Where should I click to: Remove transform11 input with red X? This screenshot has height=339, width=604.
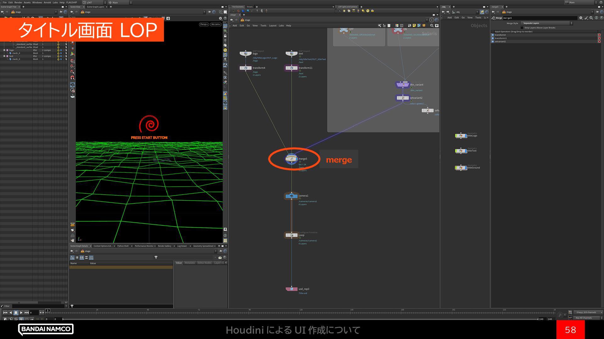click(x=599, y=38)
